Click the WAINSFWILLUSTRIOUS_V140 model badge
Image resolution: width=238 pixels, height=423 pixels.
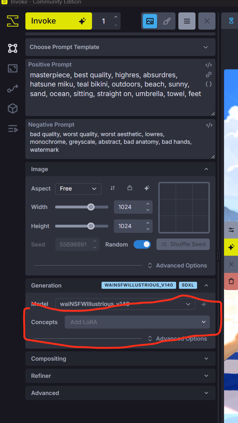[139, 285]
